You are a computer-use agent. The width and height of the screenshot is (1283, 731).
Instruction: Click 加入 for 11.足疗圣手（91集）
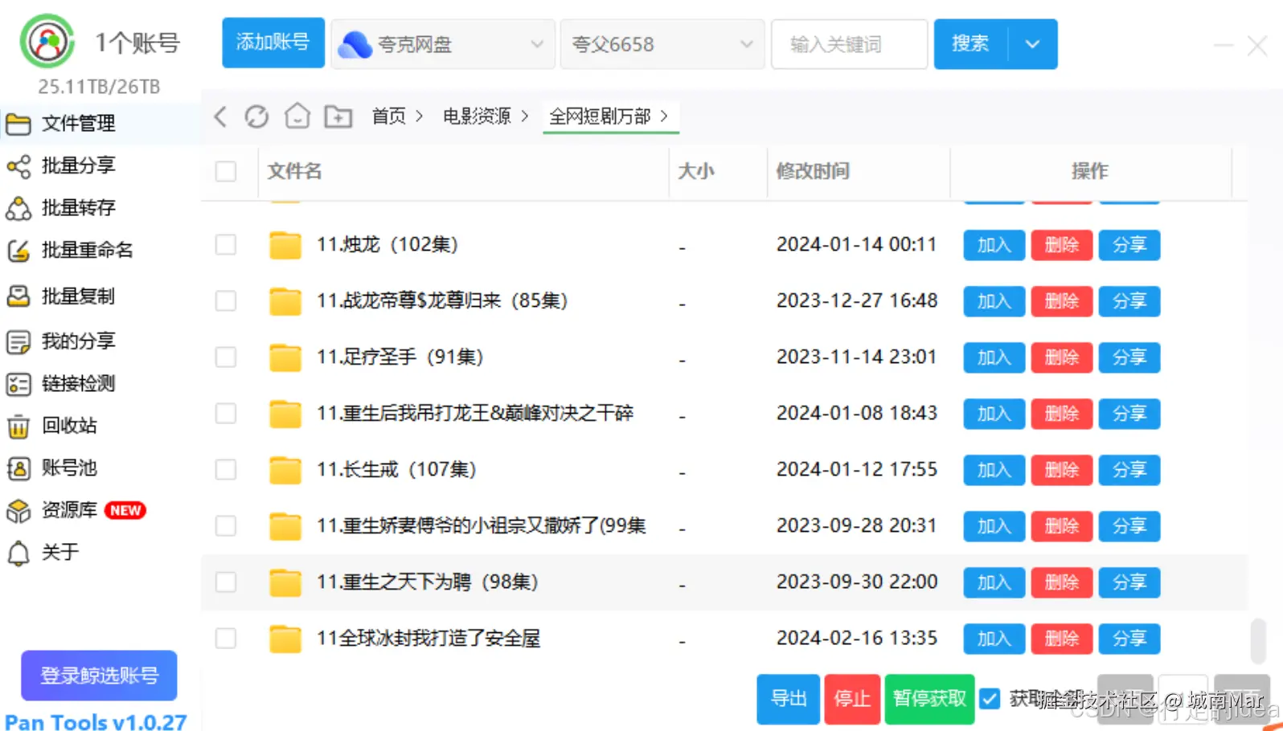994,357
